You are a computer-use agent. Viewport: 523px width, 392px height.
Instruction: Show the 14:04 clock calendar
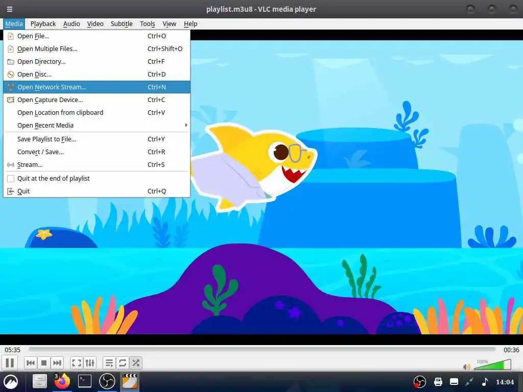[505, 382]
